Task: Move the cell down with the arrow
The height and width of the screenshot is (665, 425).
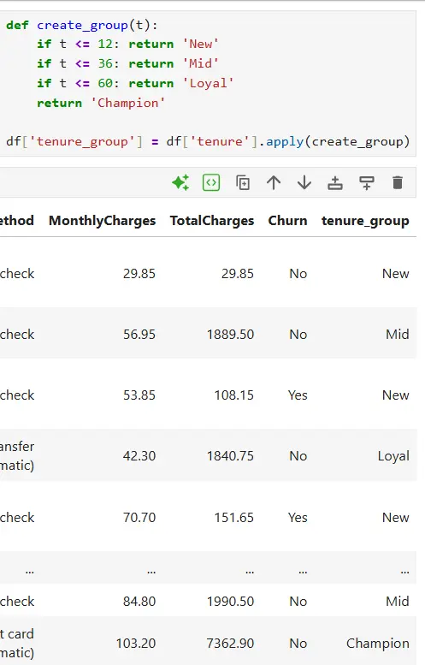Action: [304, 183]
